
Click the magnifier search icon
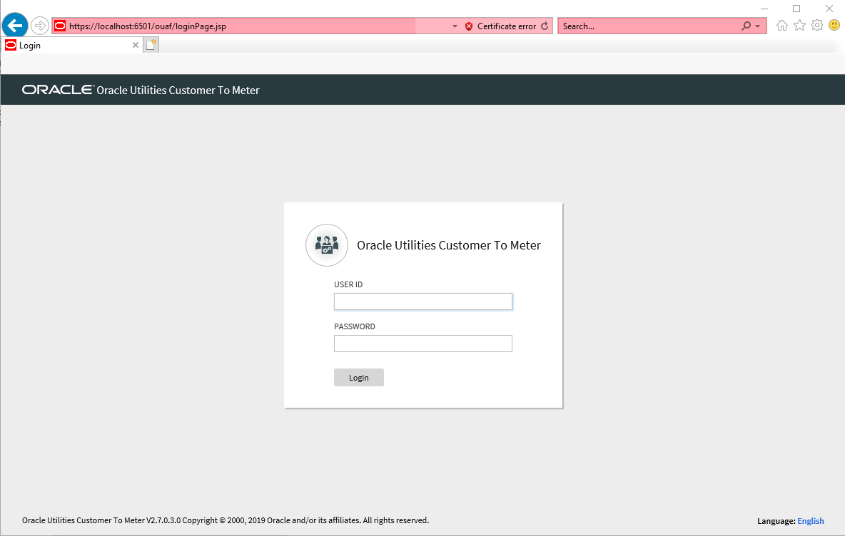tap(747, 26)
